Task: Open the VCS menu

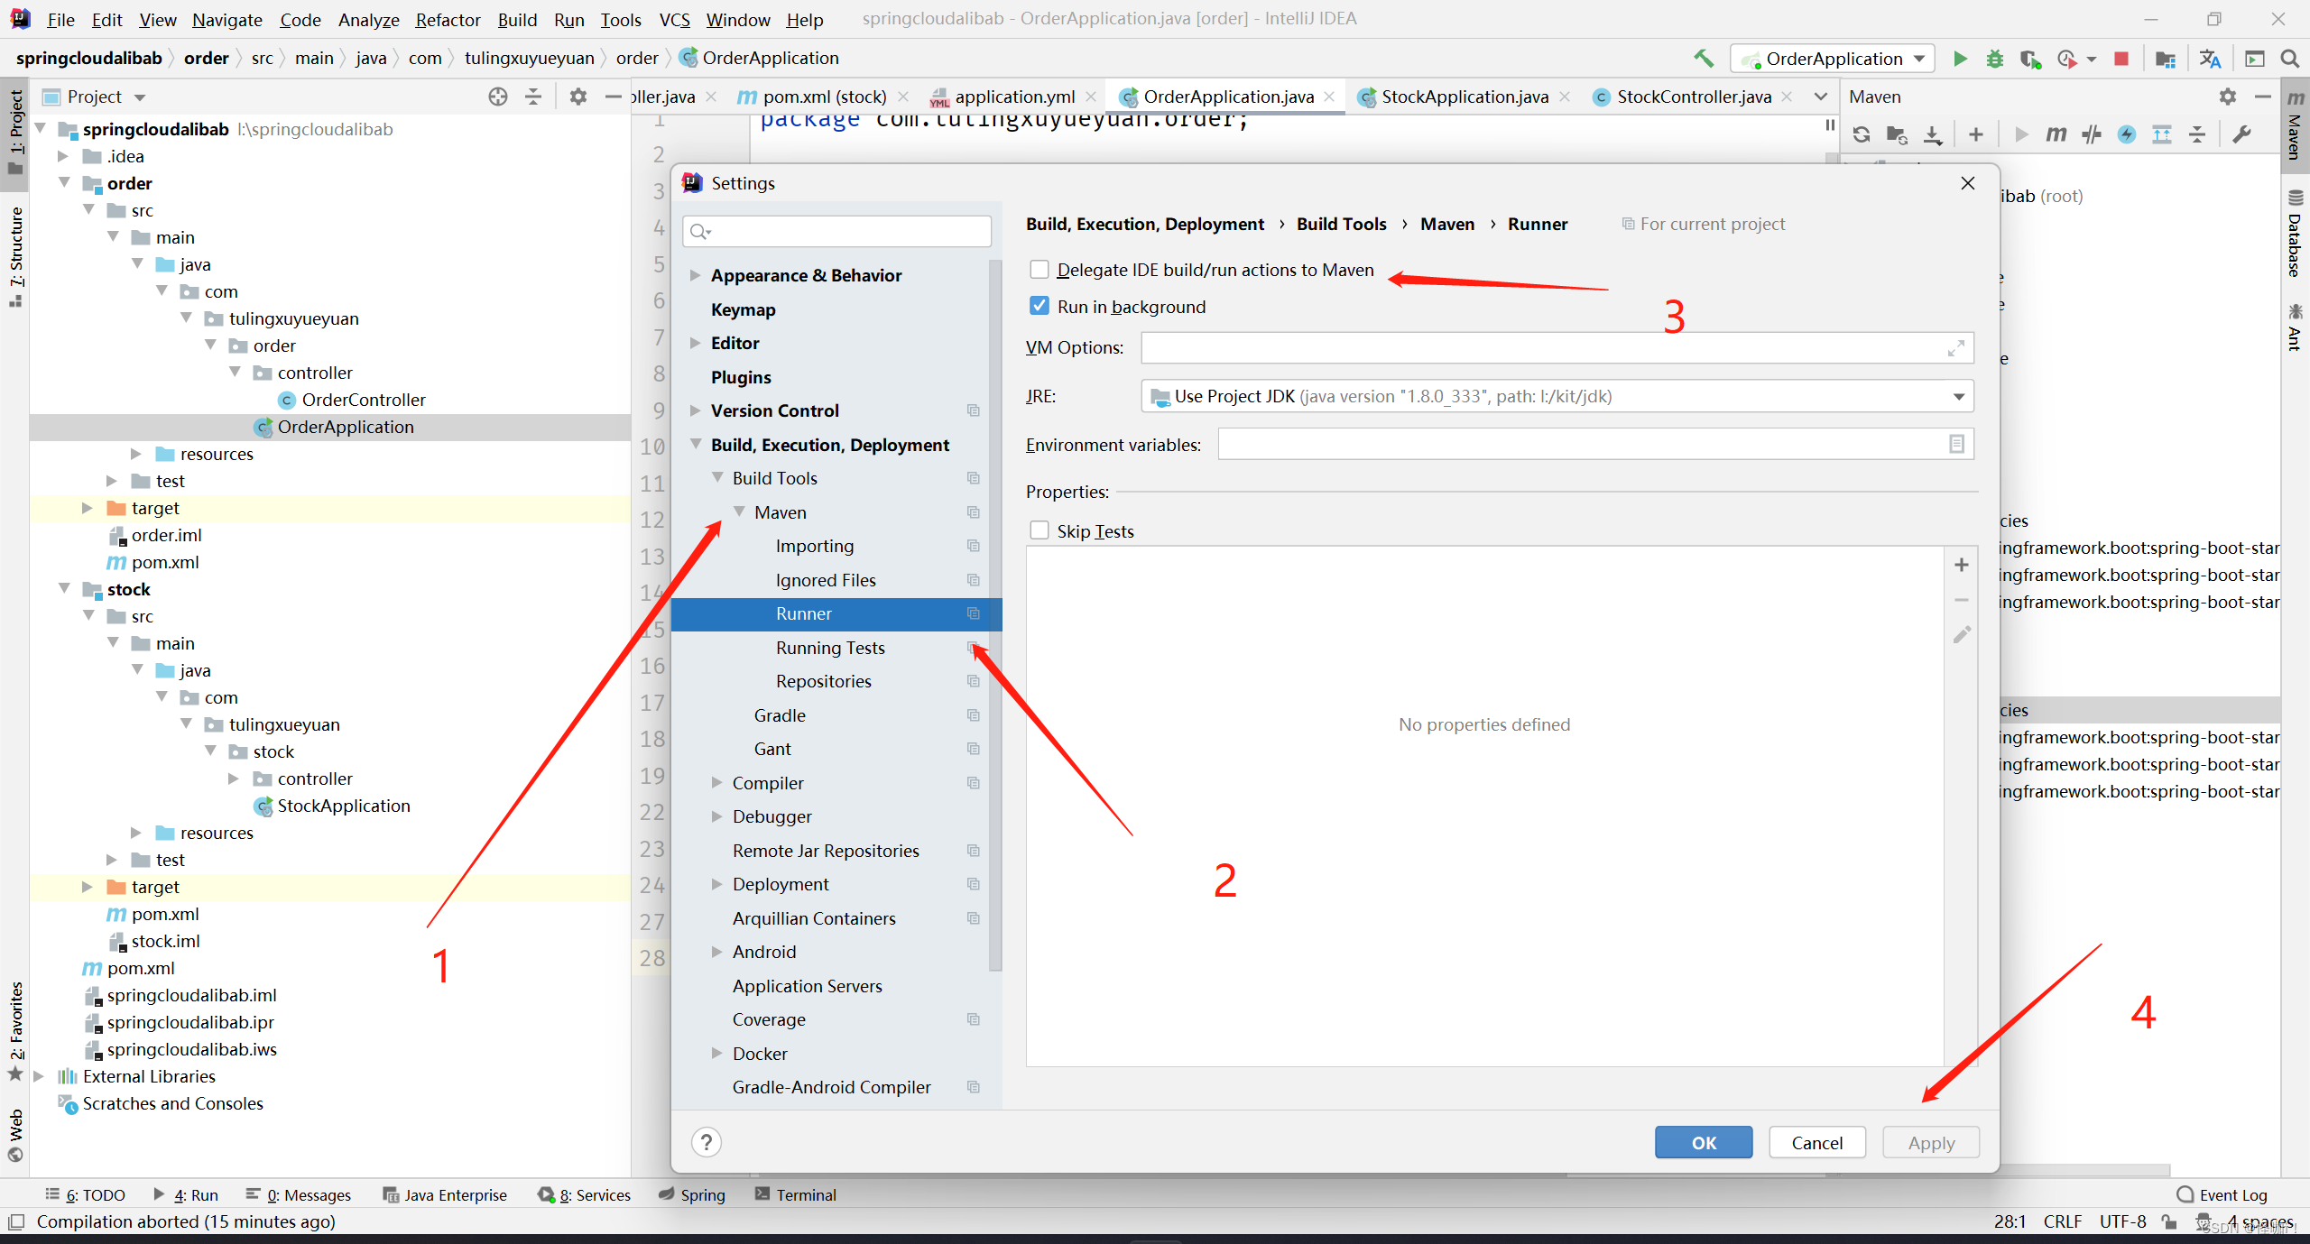Action: pyautogui.click(x=674, y=20)
